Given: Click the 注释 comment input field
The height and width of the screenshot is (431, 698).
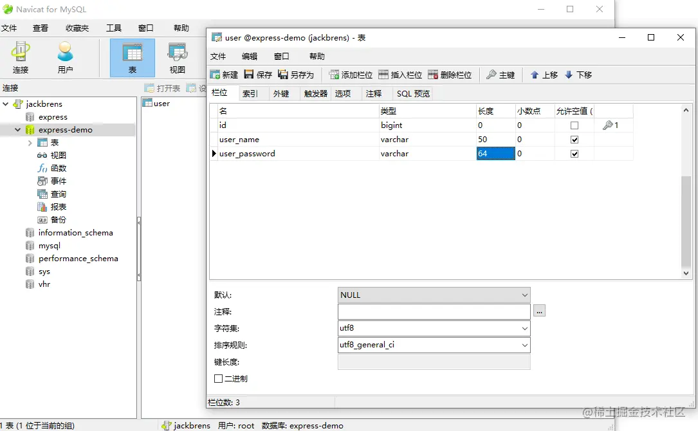Looking at the screenshot, I should click(434, 312).
